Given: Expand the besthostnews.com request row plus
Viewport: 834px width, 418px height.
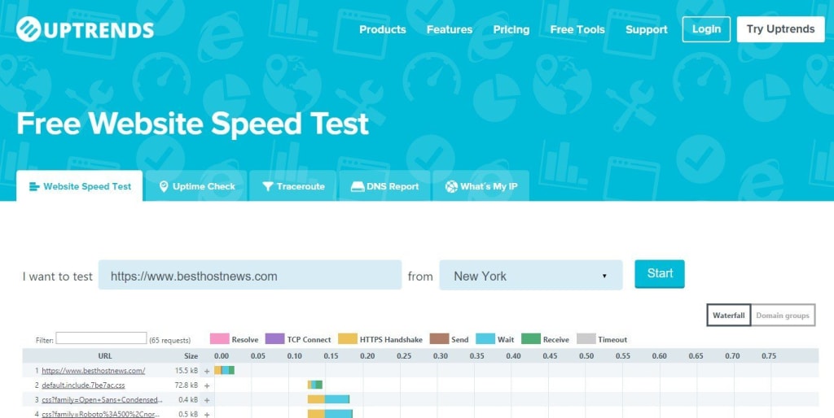Looking at the screenshot, I should (x=207, y=372).
